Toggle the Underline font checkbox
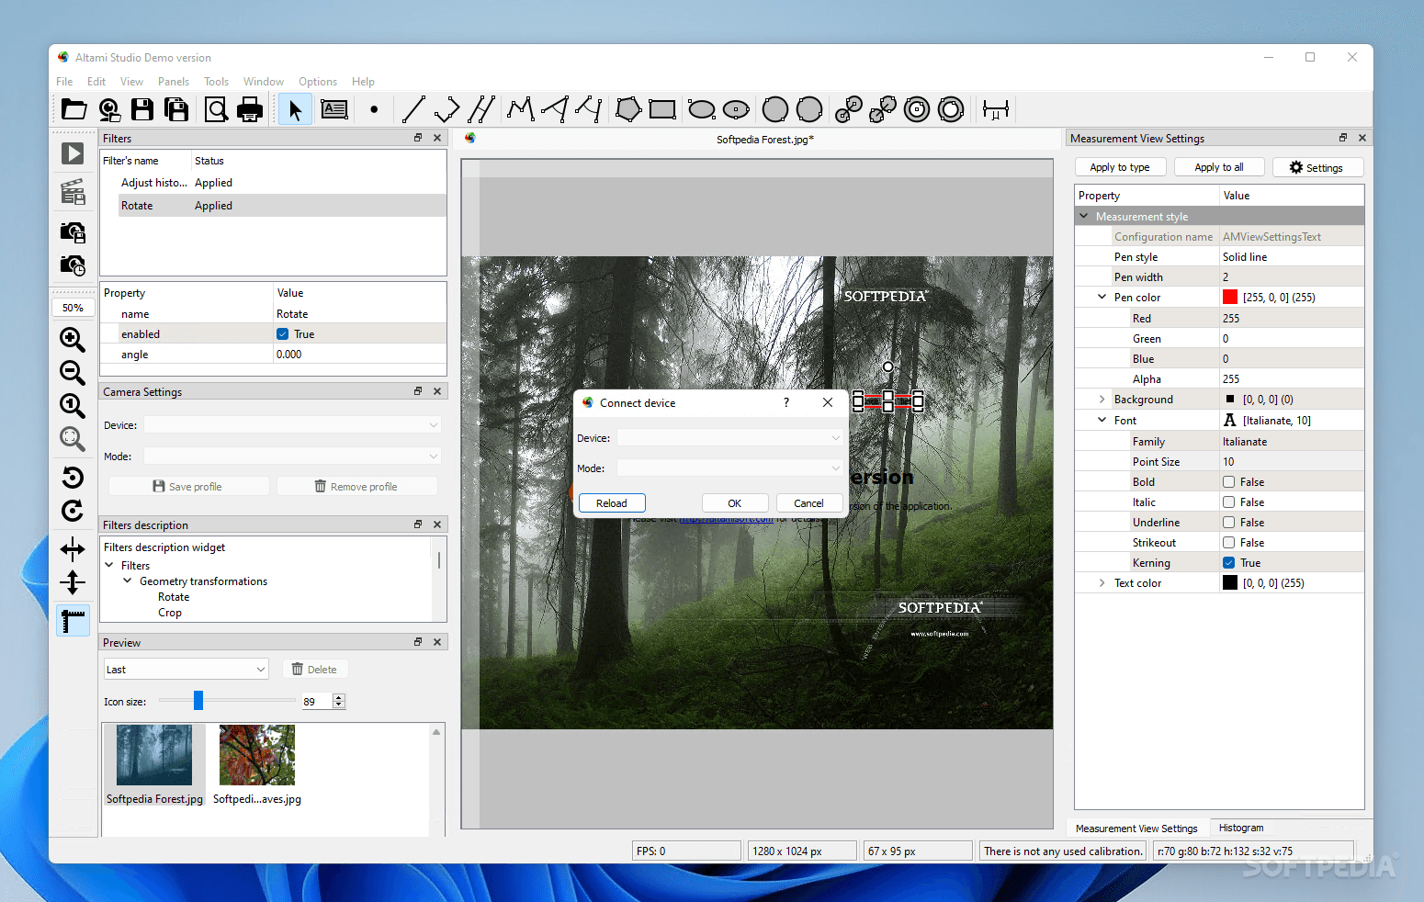The image size is (1424, 902). coord(1228,523)
